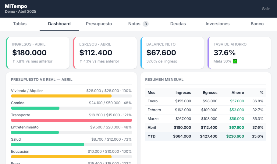Click the 37.6% del ingreso text
Viewport: 277px width, 164px height.
click(x=162, y=61)
